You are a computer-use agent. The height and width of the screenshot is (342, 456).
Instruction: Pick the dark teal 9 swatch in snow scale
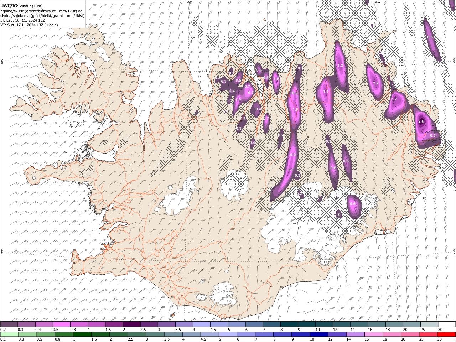[x=289, y=324]
